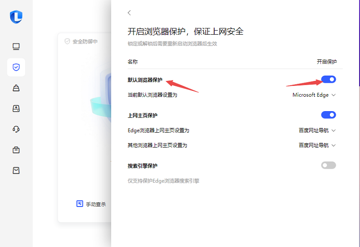Open the drive upload sidebar icon
360x247 pixels.
coord(16,108)
